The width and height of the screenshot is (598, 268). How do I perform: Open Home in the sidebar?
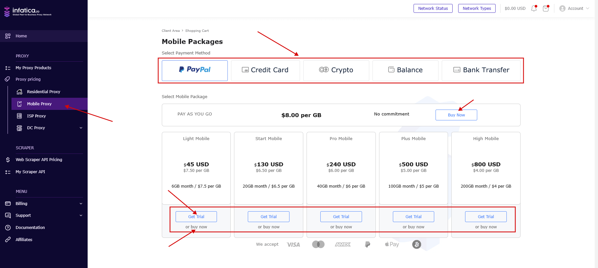pyautogui.click(x=44, y=36)
